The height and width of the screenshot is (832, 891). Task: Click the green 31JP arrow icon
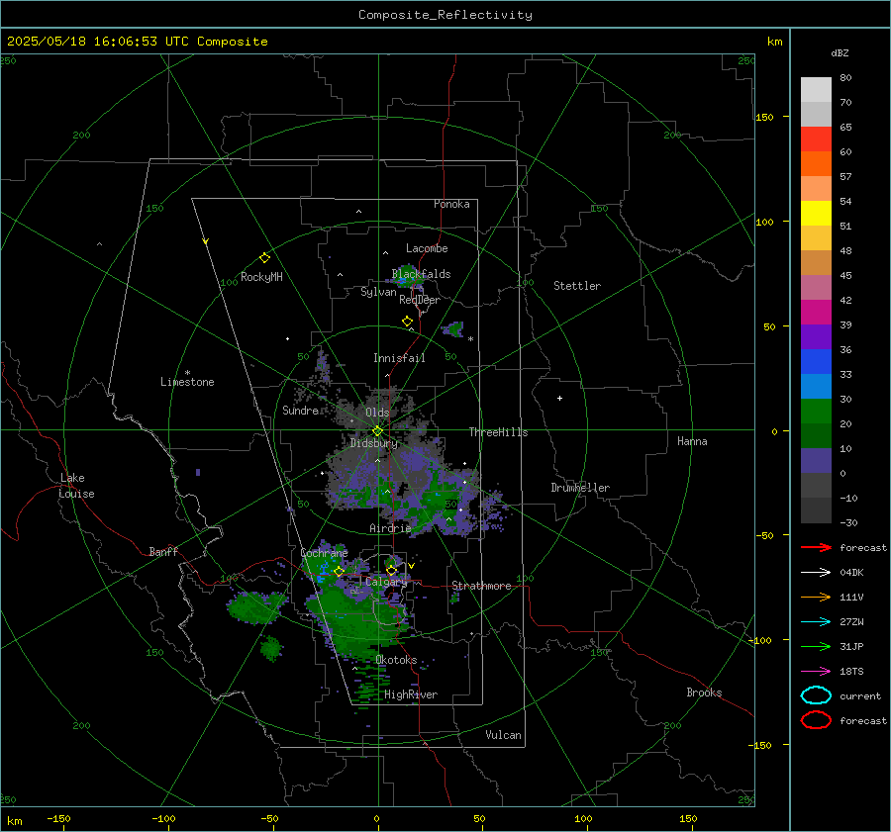pos(816,646)
